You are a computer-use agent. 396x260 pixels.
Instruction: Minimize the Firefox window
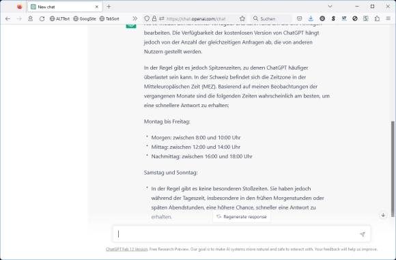pyautogui.click(x=357, y=7)
